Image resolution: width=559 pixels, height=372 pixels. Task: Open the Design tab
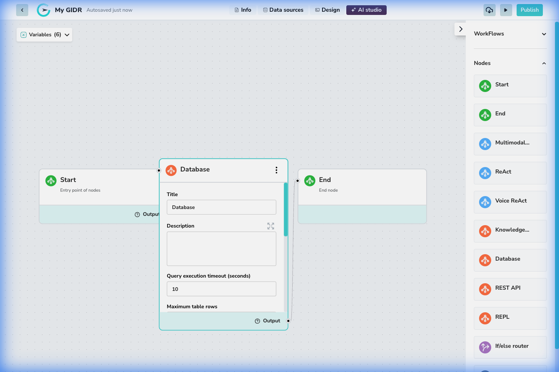coord(328,10)
